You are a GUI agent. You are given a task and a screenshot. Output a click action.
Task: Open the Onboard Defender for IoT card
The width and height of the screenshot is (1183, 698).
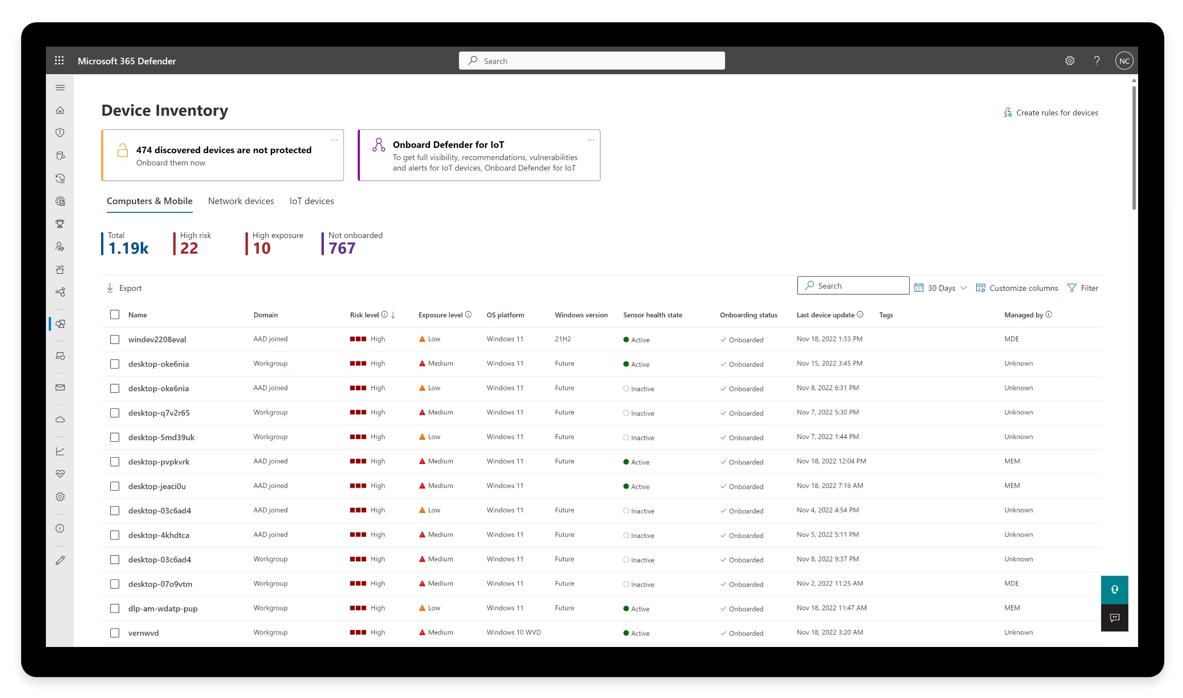(479, 155)
